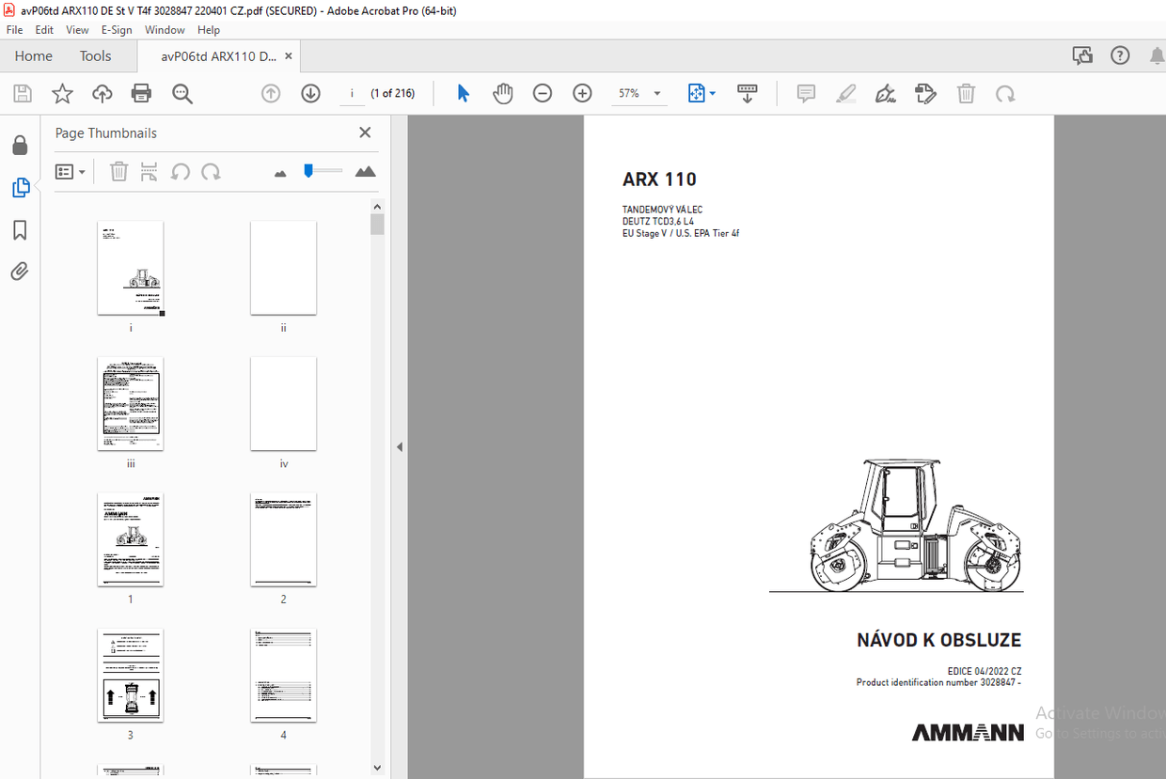Open the Fill & Sign tool
Viewport: 1166px width, 779px height.
tap(885, 93)
